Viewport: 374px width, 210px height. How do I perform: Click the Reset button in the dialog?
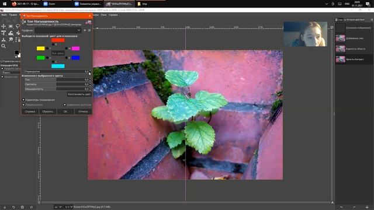tap(48, 111)
